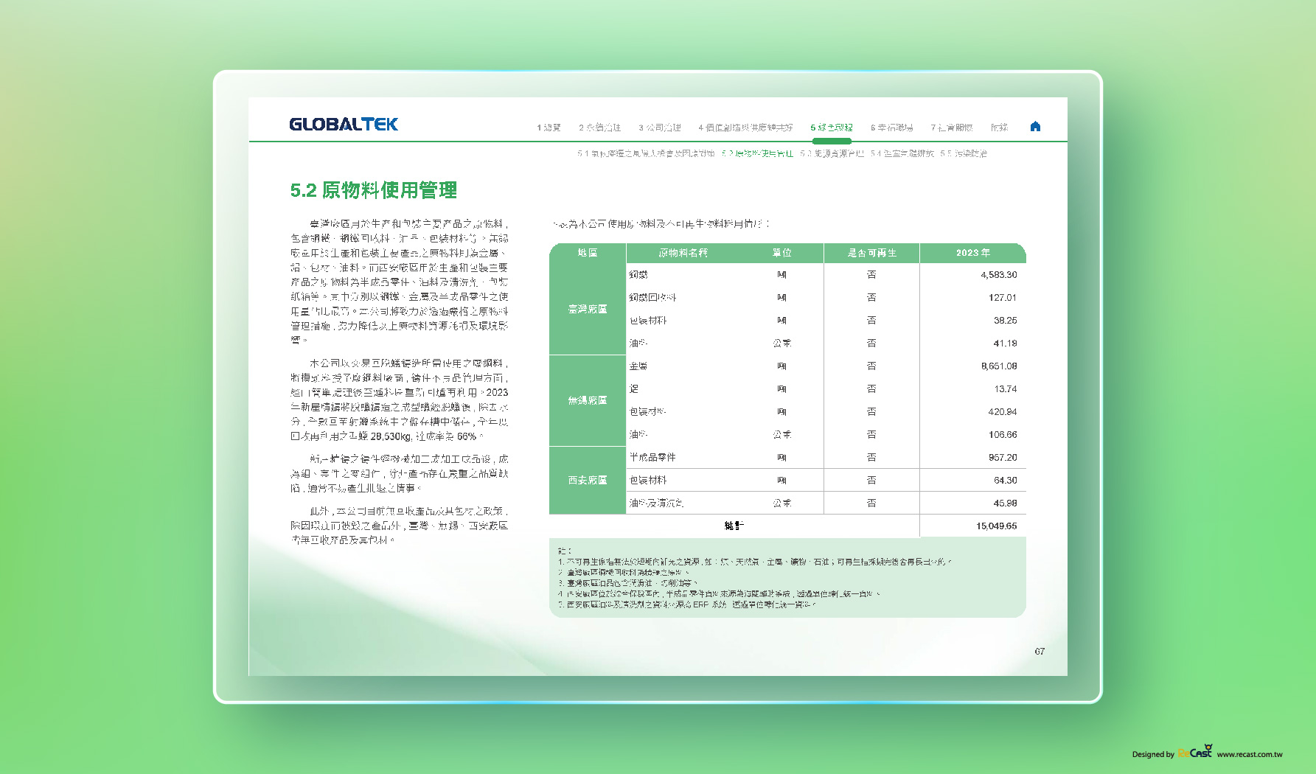This screenshot has height=774, width=1316.
Task: Click the blue home icon in navigation
Action: point(1035,126)
